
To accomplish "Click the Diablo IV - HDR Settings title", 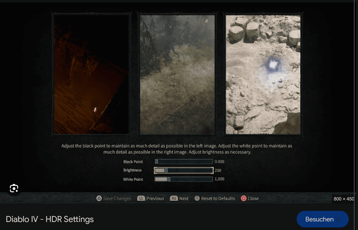I will tap(50, 219).
